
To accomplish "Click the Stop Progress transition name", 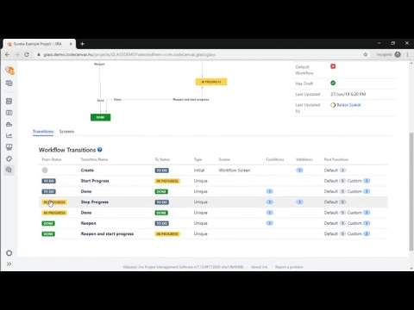I will (95, 202).
